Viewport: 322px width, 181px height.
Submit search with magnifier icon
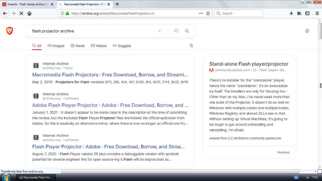tap(176, 31)
